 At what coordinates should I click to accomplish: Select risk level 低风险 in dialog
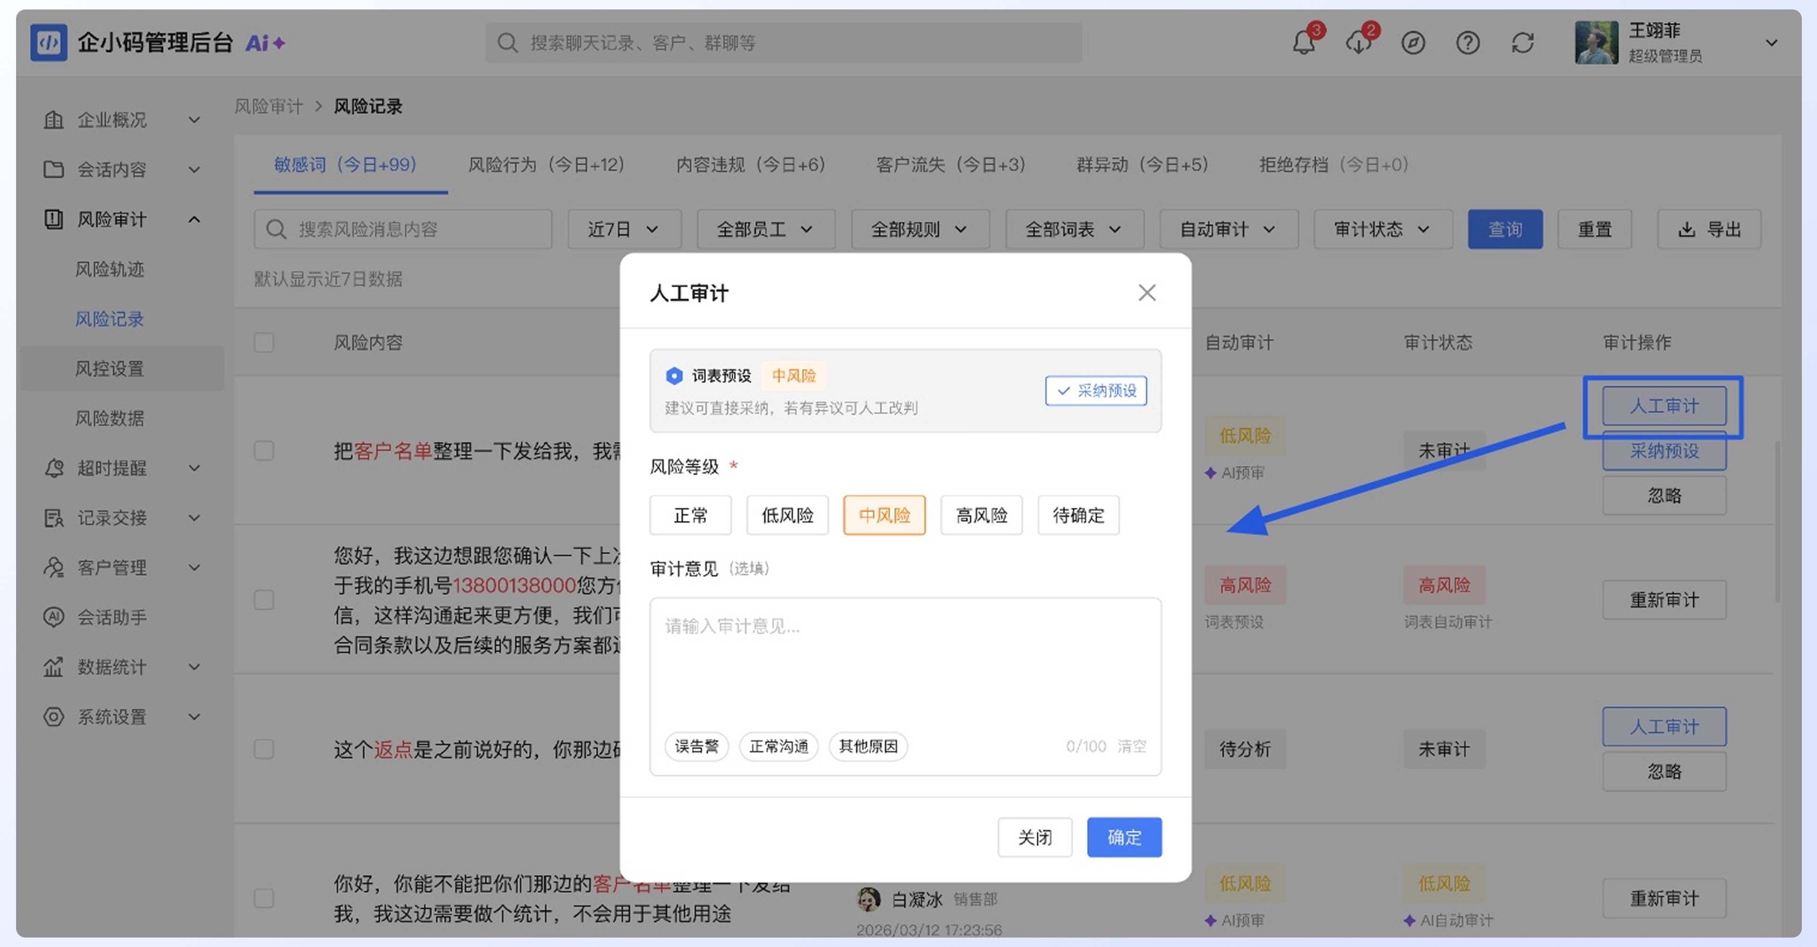point(787,516)
